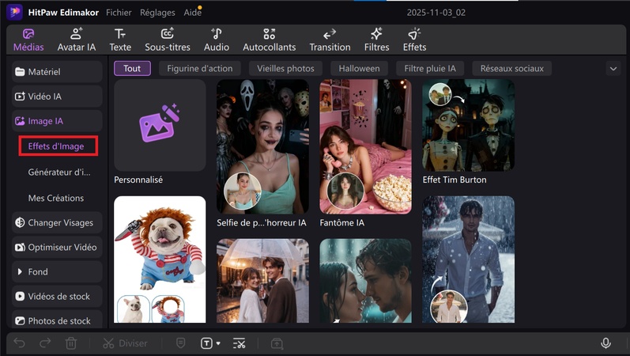The image size is (630, 356).
Task: Expand the filter categories chevron
Action: 613,69
